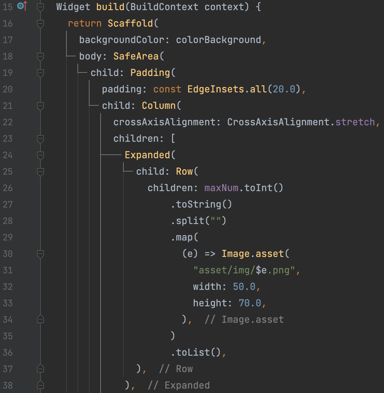Click the '.toList()' call
Screen dimensions: 384x393
click(196, 352)
